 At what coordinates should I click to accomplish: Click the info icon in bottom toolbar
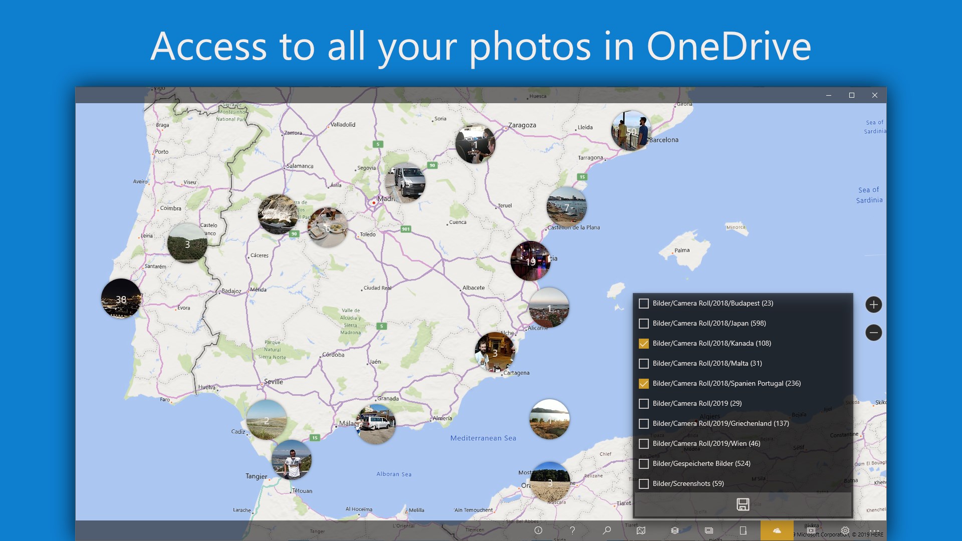pos(538,530)
